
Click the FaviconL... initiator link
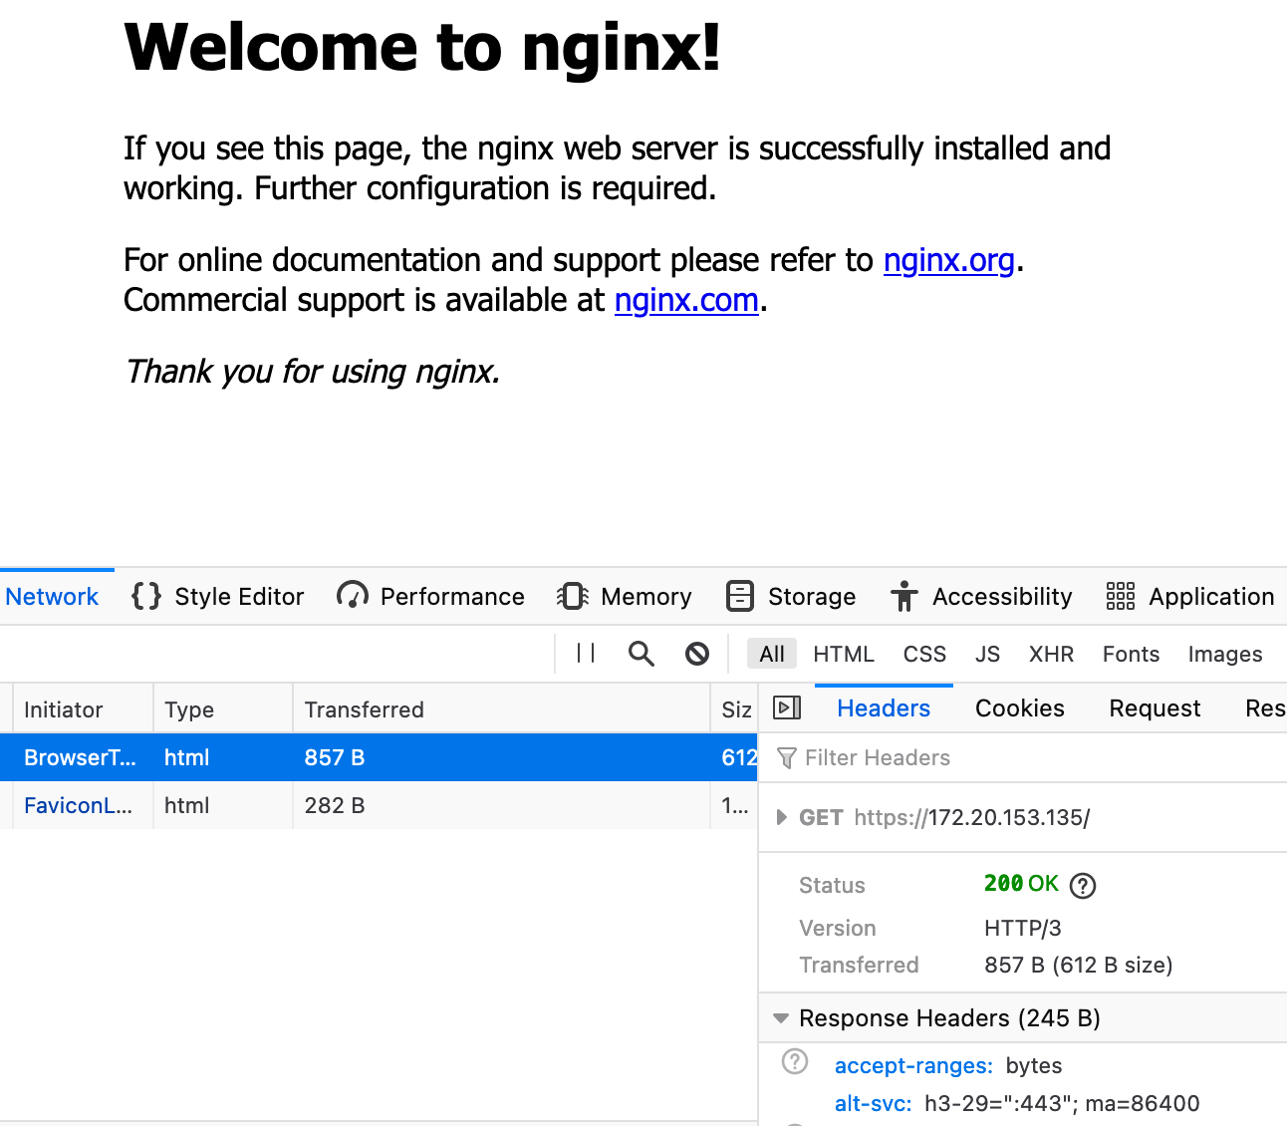click(x=78, y=805)
